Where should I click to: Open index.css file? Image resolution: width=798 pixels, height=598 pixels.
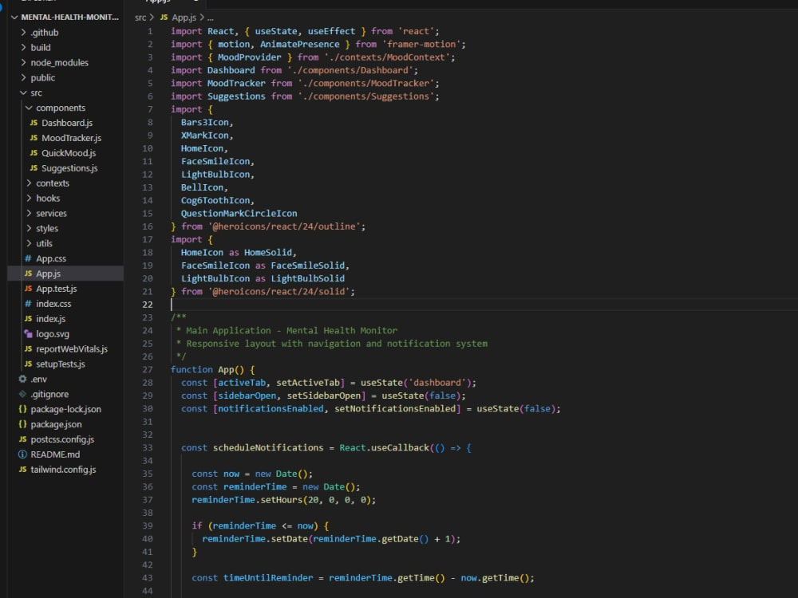[53, 304]
